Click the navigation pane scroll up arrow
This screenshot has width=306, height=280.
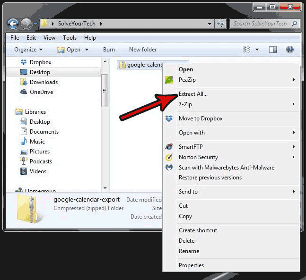(x=105, y=61)
